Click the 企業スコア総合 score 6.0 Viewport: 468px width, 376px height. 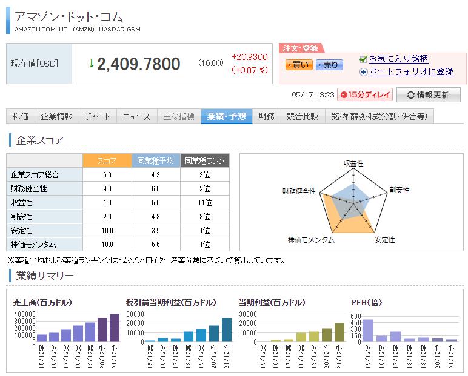pyautogui.click(x=107, y=175)
